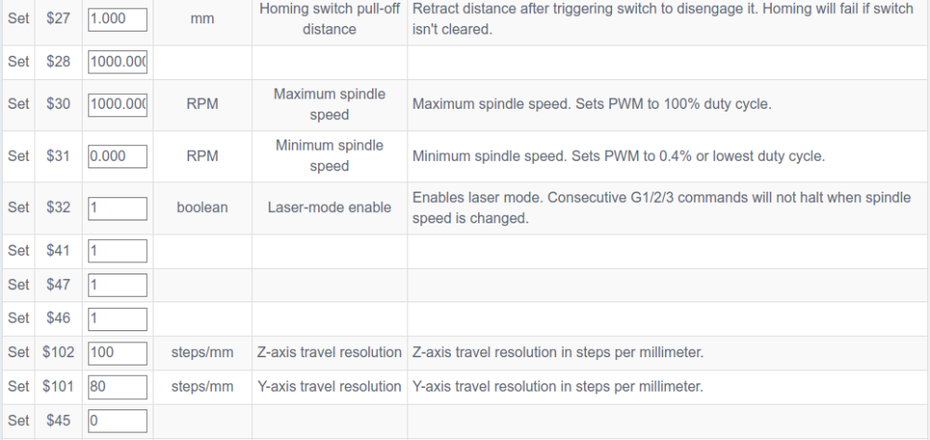Focus the maximum spindle speed $30 input
The width and height of the screenshot is (930, 440).
[117, 105]
